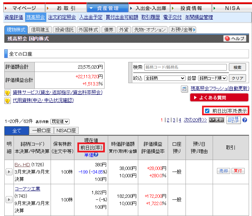Open the 表示件数 dropdown
The image size is (252, 216).
(x=60, y=122)
